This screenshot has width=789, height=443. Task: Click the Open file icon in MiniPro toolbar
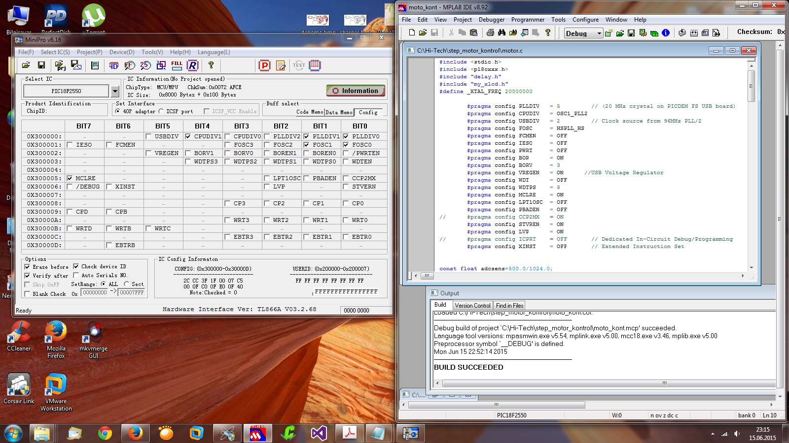[x=26, y=65]
